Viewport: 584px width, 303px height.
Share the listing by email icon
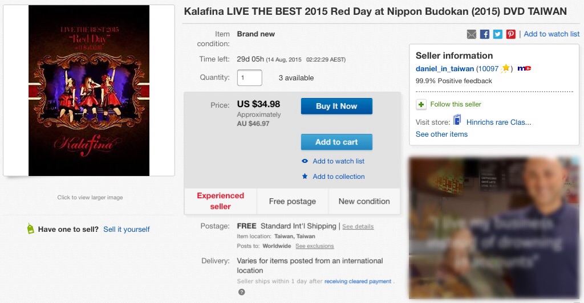tap(471, 34)
